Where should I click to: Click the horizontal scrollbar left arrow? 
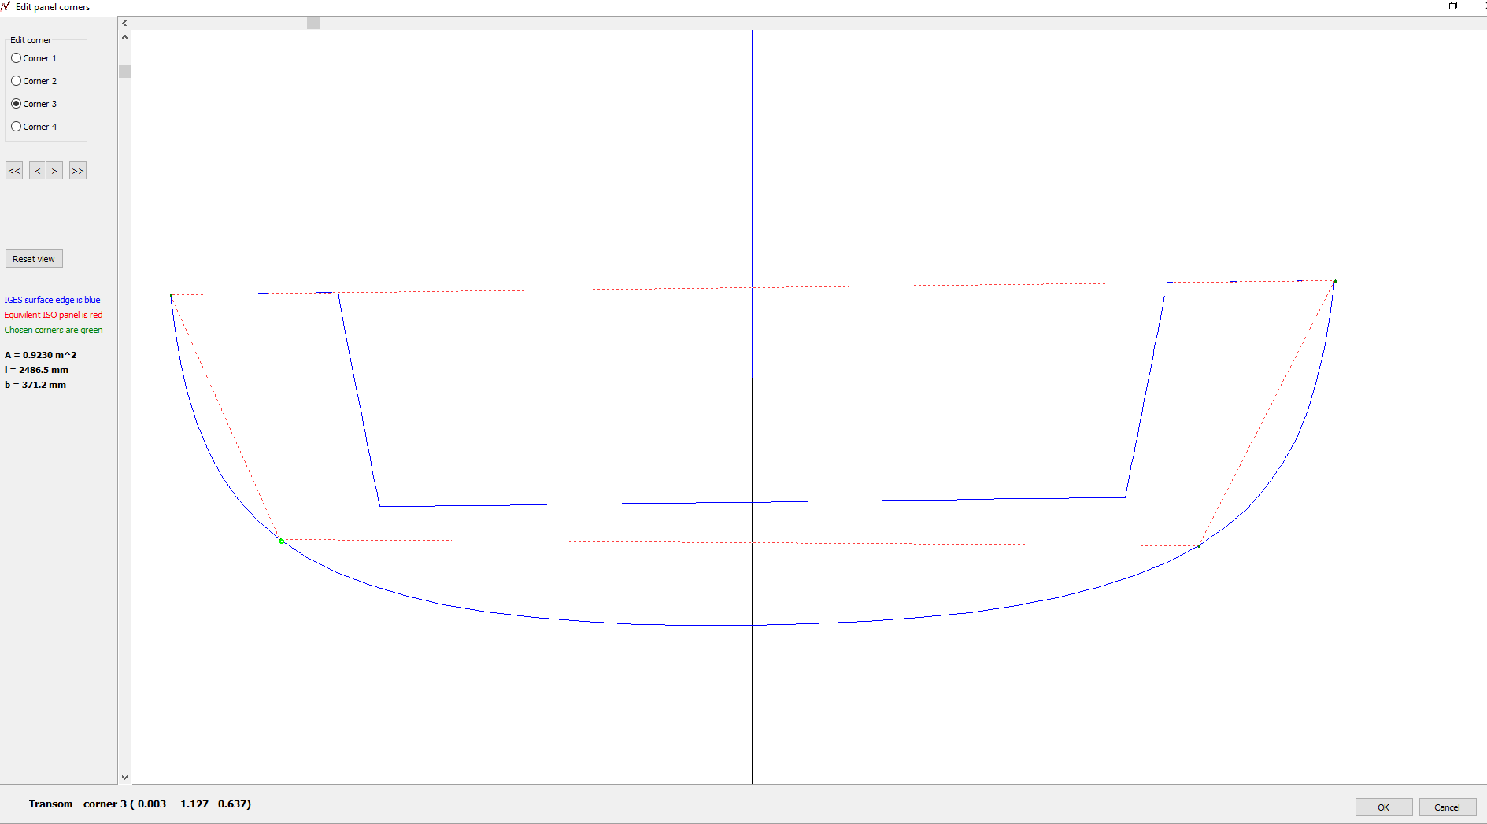[x=124, y=23]
